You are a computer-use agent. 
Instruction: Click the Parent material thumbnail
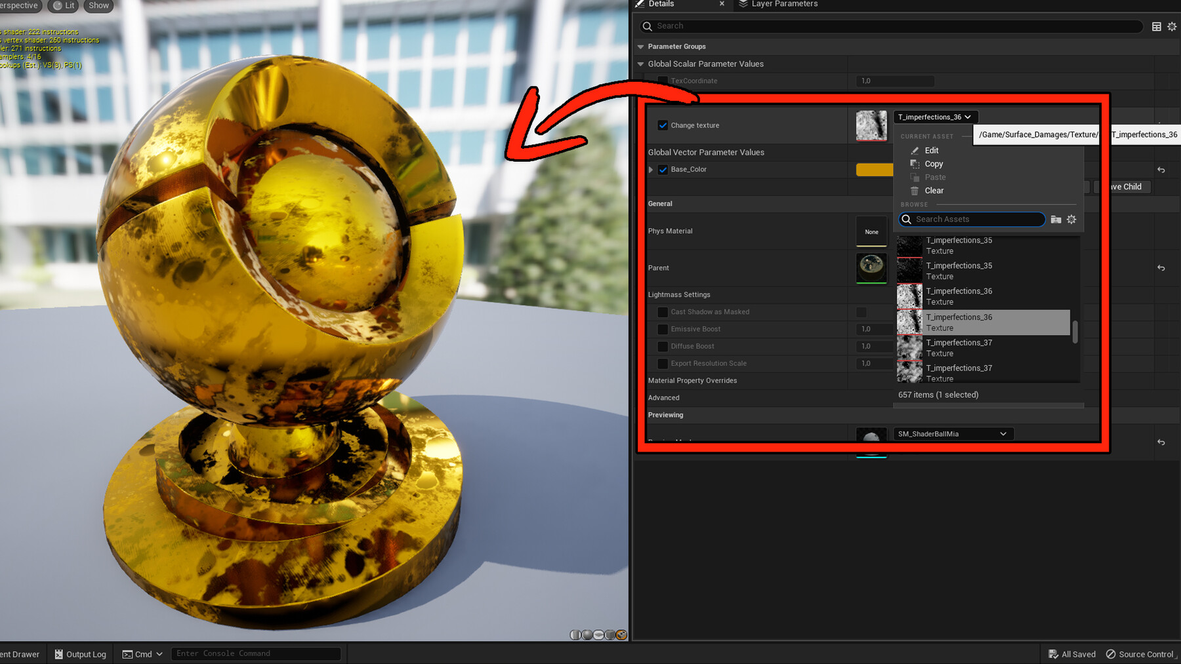point(871,268)
